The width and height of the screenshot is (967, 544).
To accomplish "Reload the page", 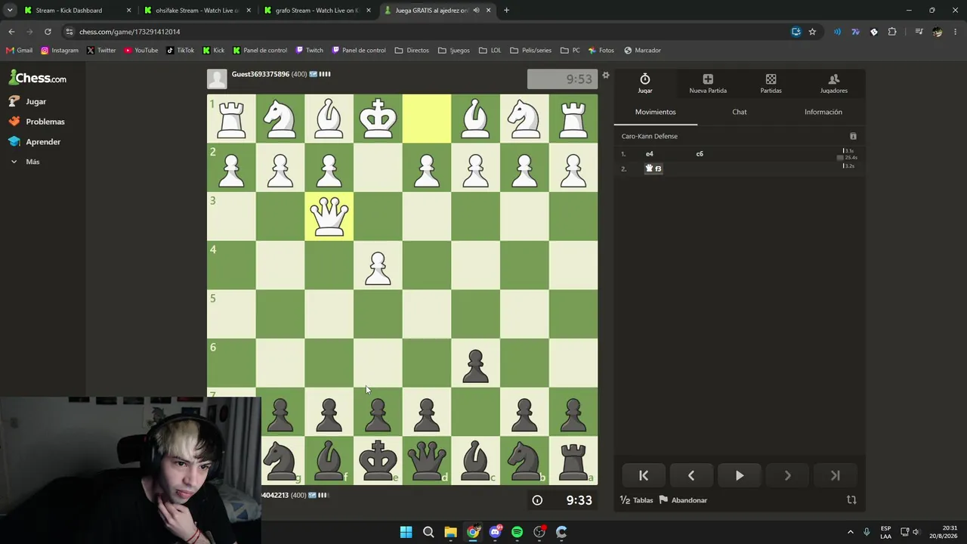I will click(x=48, y=32).
